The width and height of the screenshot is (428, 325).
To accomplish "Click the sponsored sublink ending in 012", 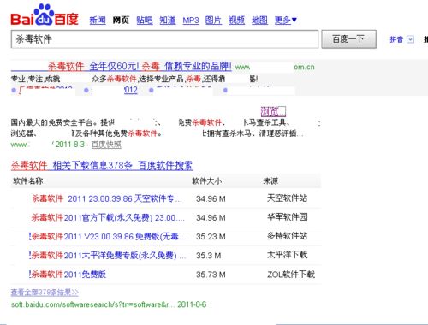I will 131,90.
